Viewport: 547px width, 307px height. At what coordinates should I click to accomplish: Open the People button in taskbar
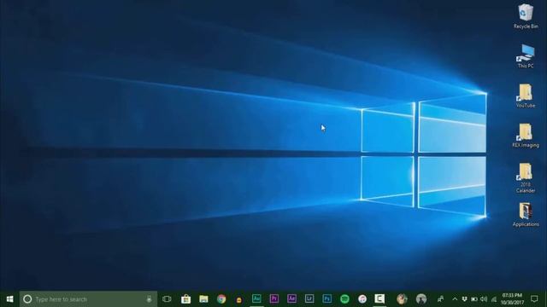441,299
